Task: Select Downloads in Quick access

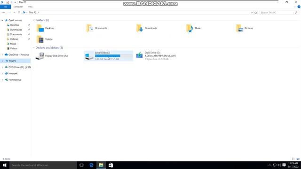Action: coord(16,30)
